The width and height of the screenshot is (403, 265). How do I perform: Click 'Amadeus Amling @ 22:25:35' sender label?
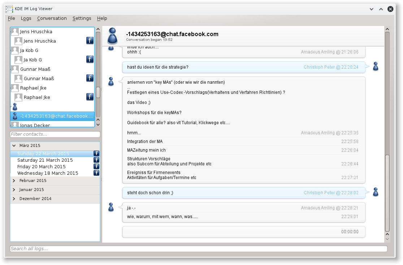[330, 133]
